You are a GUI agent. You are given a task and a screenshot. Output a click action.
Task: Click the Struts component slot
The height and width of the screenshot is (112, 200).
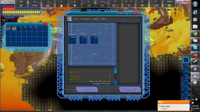click(x=83, y=40)
